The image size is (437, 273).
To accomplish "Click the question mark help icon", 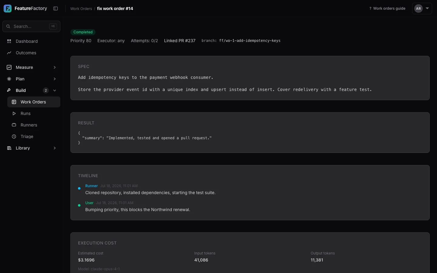I will pos(370,8).
